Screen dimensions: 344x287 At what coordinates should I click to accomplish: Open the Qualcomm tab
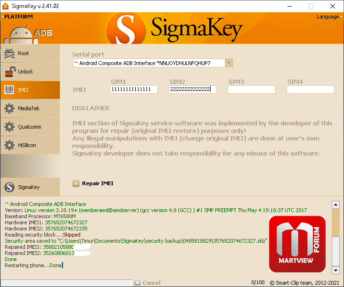pos(30,127)
